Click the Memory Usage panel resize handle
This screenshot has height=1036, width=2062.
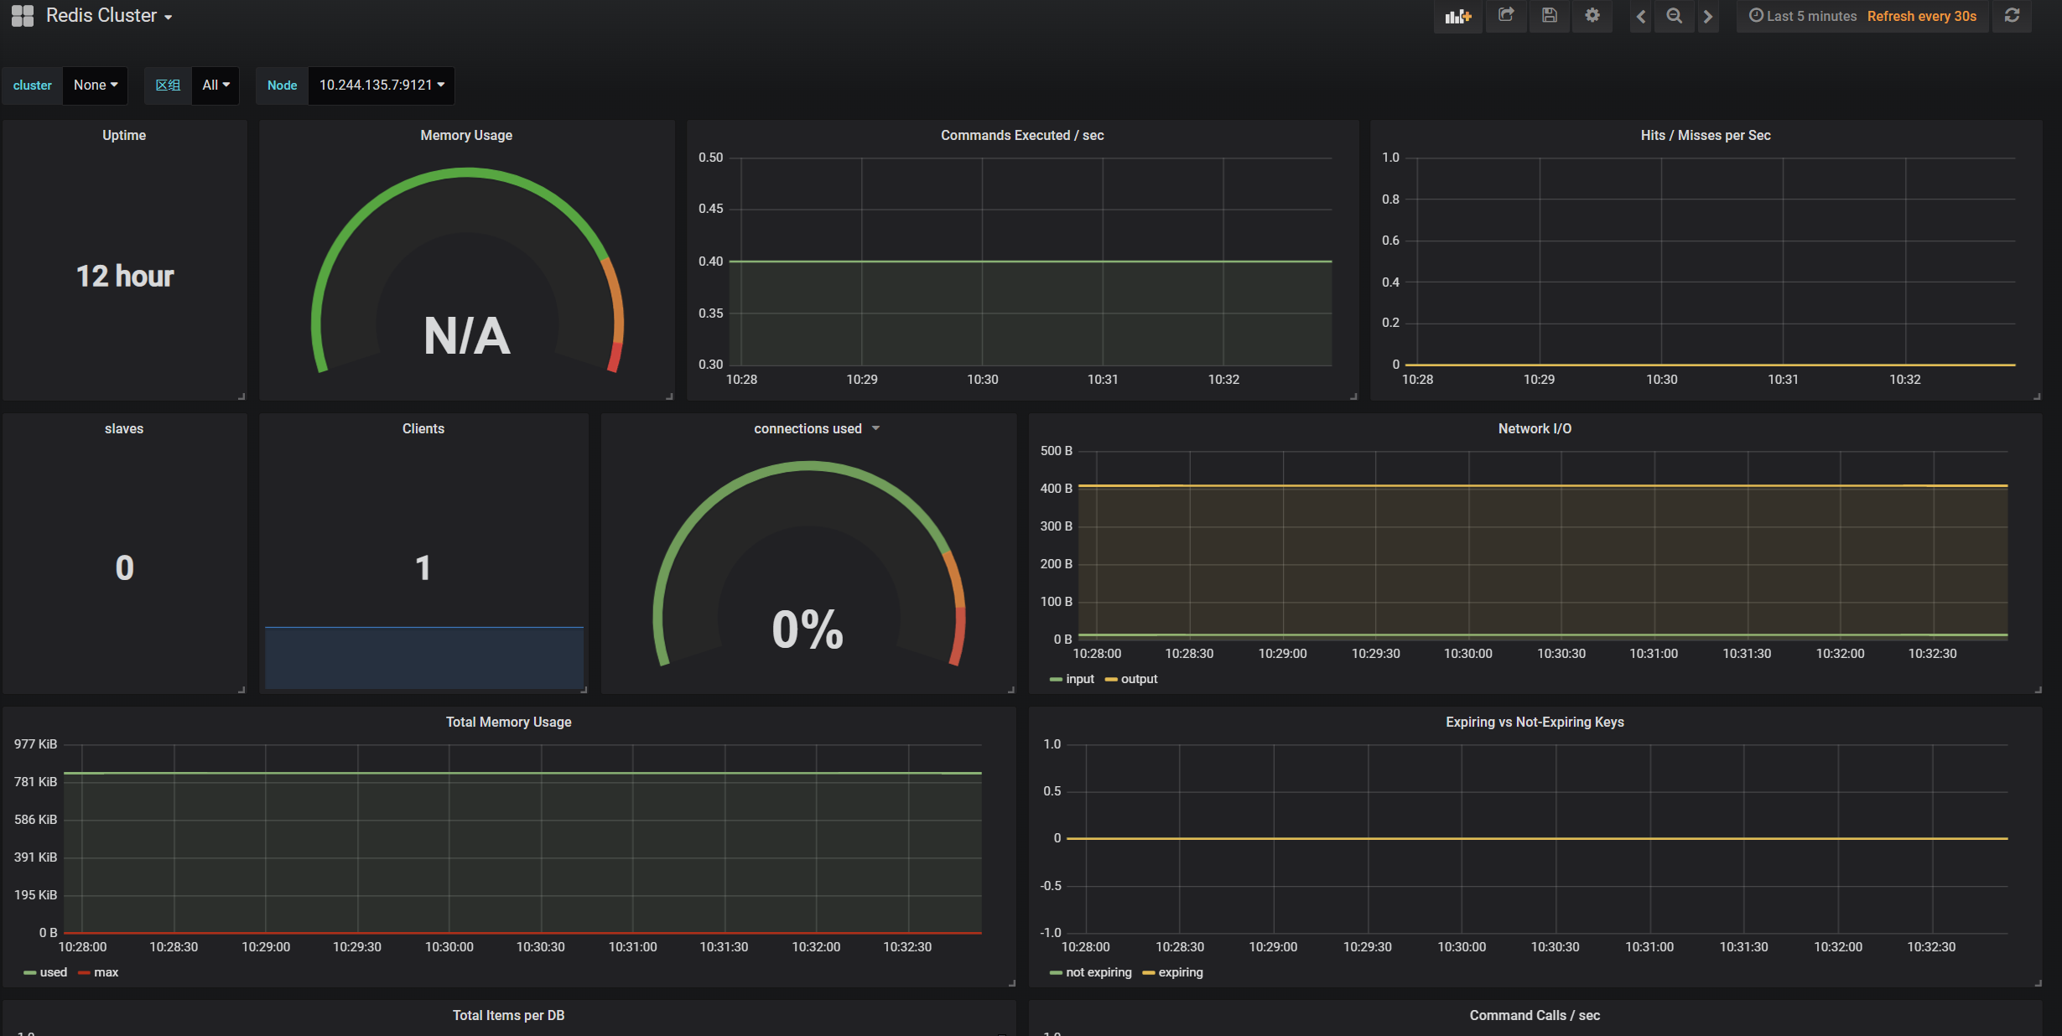coord(669,396)
